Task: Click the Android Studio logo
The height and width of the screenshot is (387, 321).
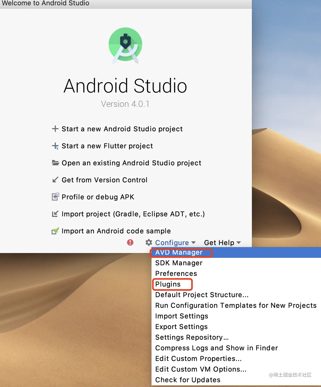Action: point(125,45)
